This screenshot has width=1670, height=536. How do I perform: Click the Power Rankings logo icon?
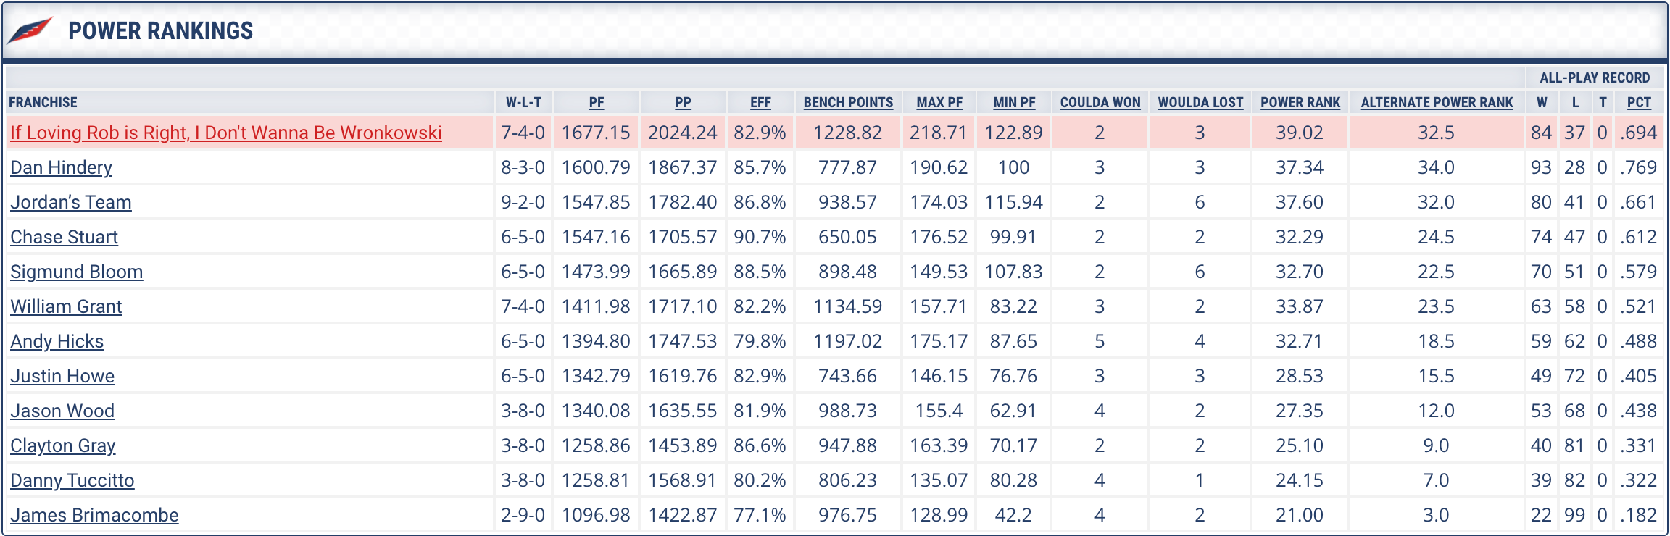pos(30,30)
